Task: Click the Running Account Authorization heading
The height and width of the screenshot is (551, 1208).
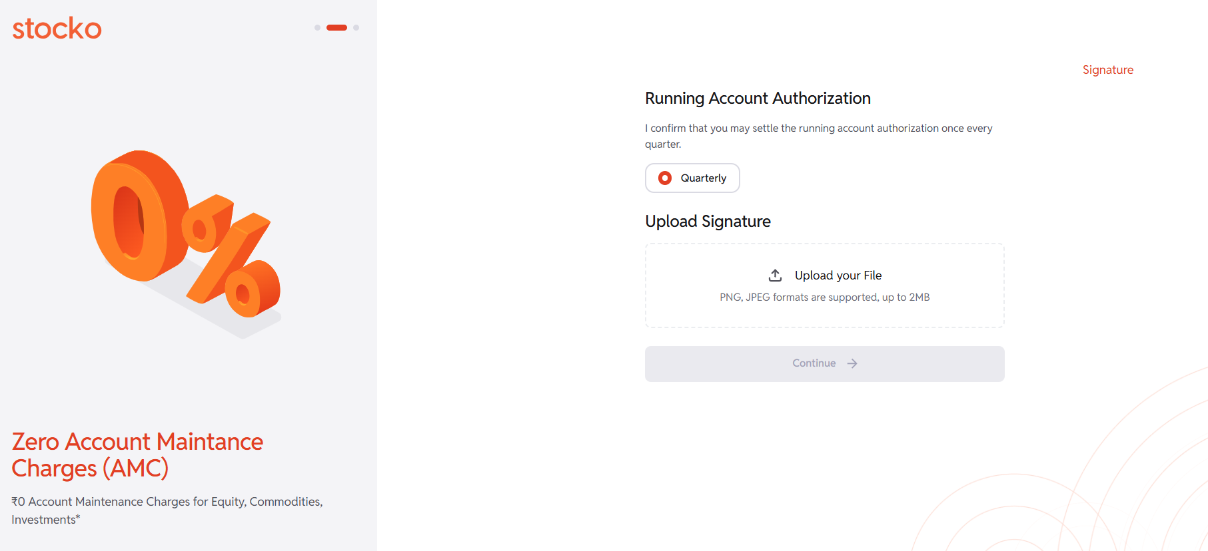Action: point(758,98)
